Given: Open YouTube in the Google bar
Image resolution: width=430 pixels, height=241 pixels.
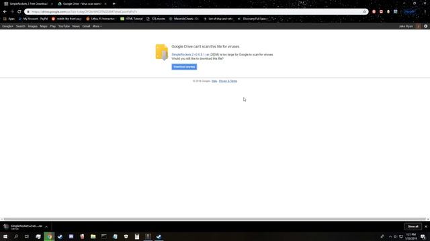Looking at the screenshot, I should pos(64,26).
